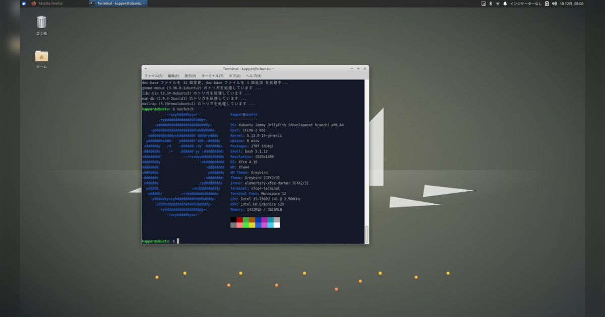Open the ヘルプ(H) menu
605x317 pixels.
click(x=253, y=75)
